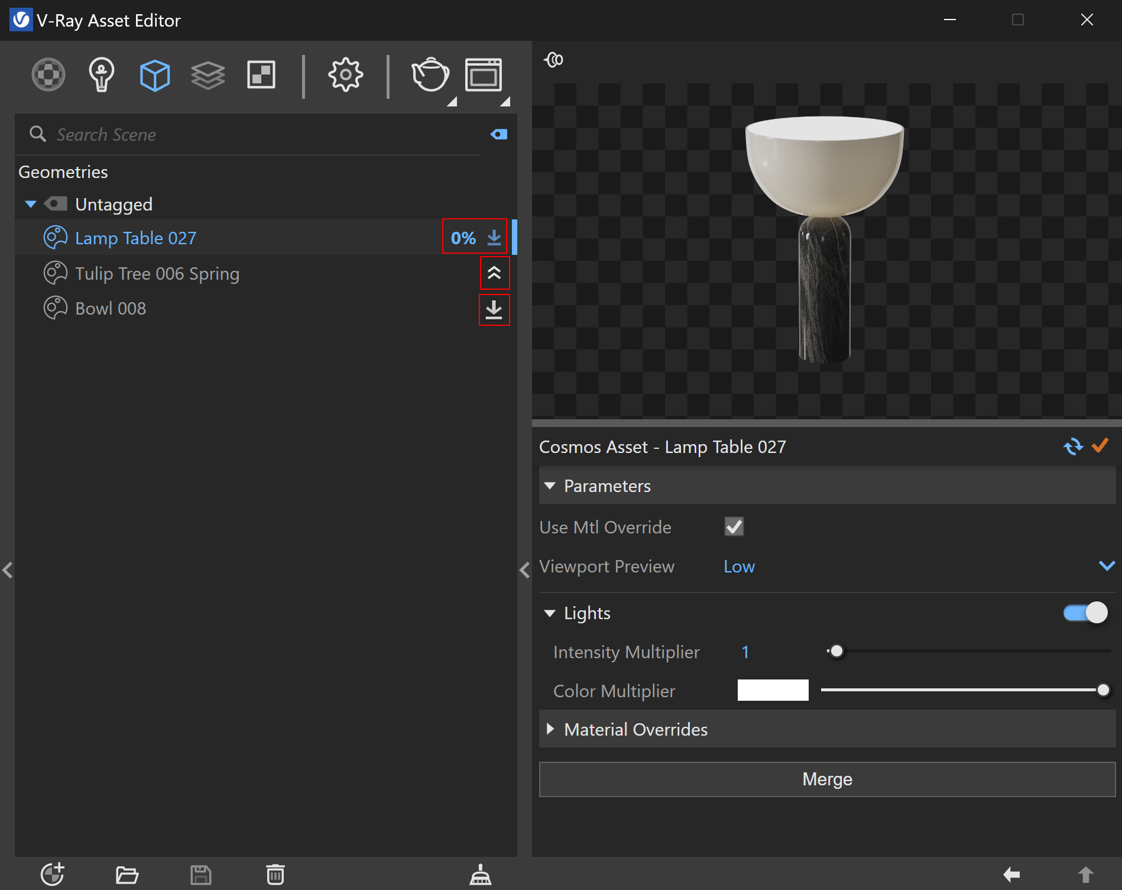Click Cosmos icon for Tulip Tree 006
1122x890 pixels.
56,273
